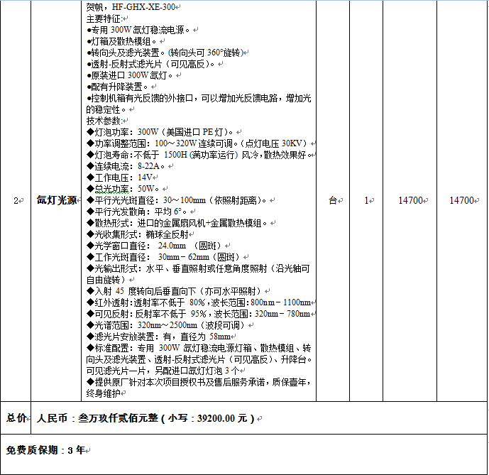Click the 总价 label cell
Screen dimensions: 489x475
[x=16, y=418]
